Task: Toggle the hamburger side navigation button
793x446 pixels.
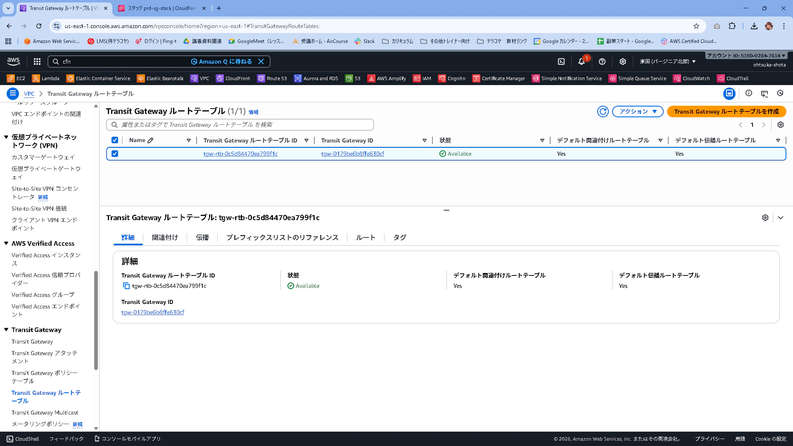Action: (13, 94)
